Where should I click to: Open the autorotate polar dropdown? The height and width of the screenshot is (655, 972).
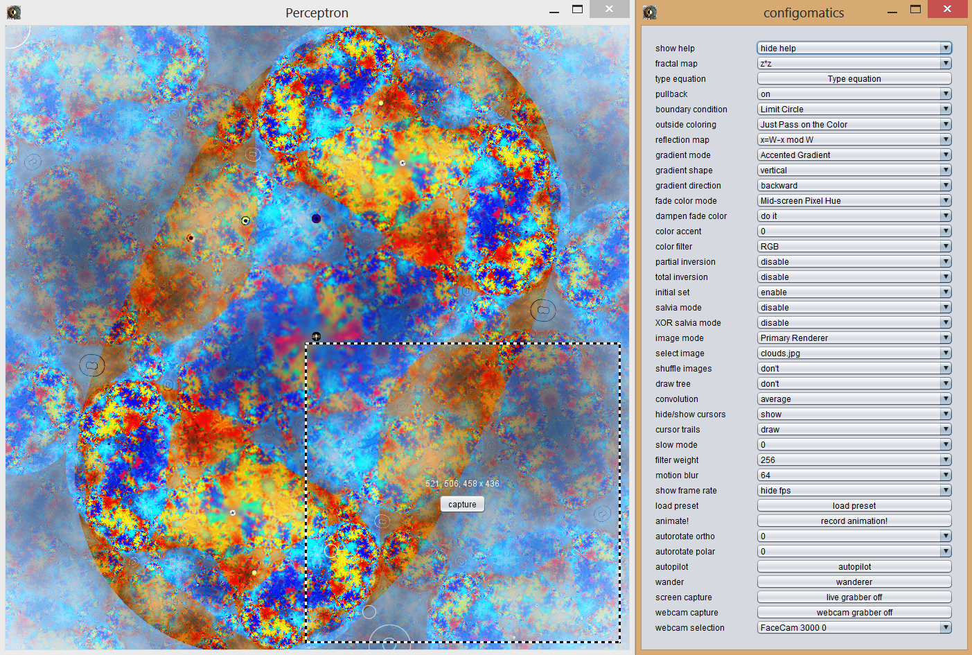coord(854,552)
